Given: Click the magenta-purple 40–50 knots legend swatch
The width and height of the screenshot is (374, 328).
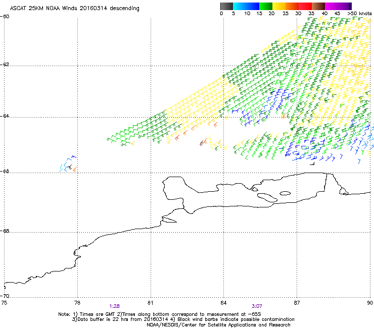Looking at the screenshot, I should (338, 6).
